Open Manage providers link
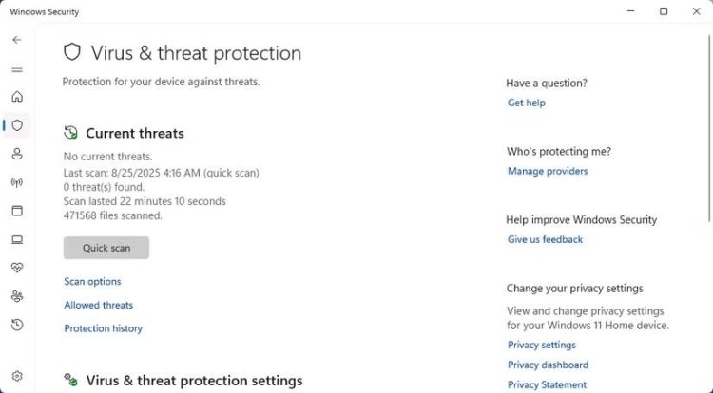Image resolution: width=713 pixels, height=393 pixels. tap(548, 172)
